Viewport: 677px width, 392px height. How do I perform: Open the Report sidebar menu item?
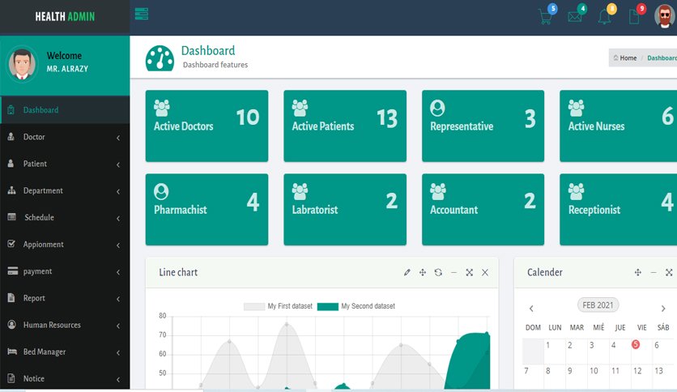pos(65,298)
